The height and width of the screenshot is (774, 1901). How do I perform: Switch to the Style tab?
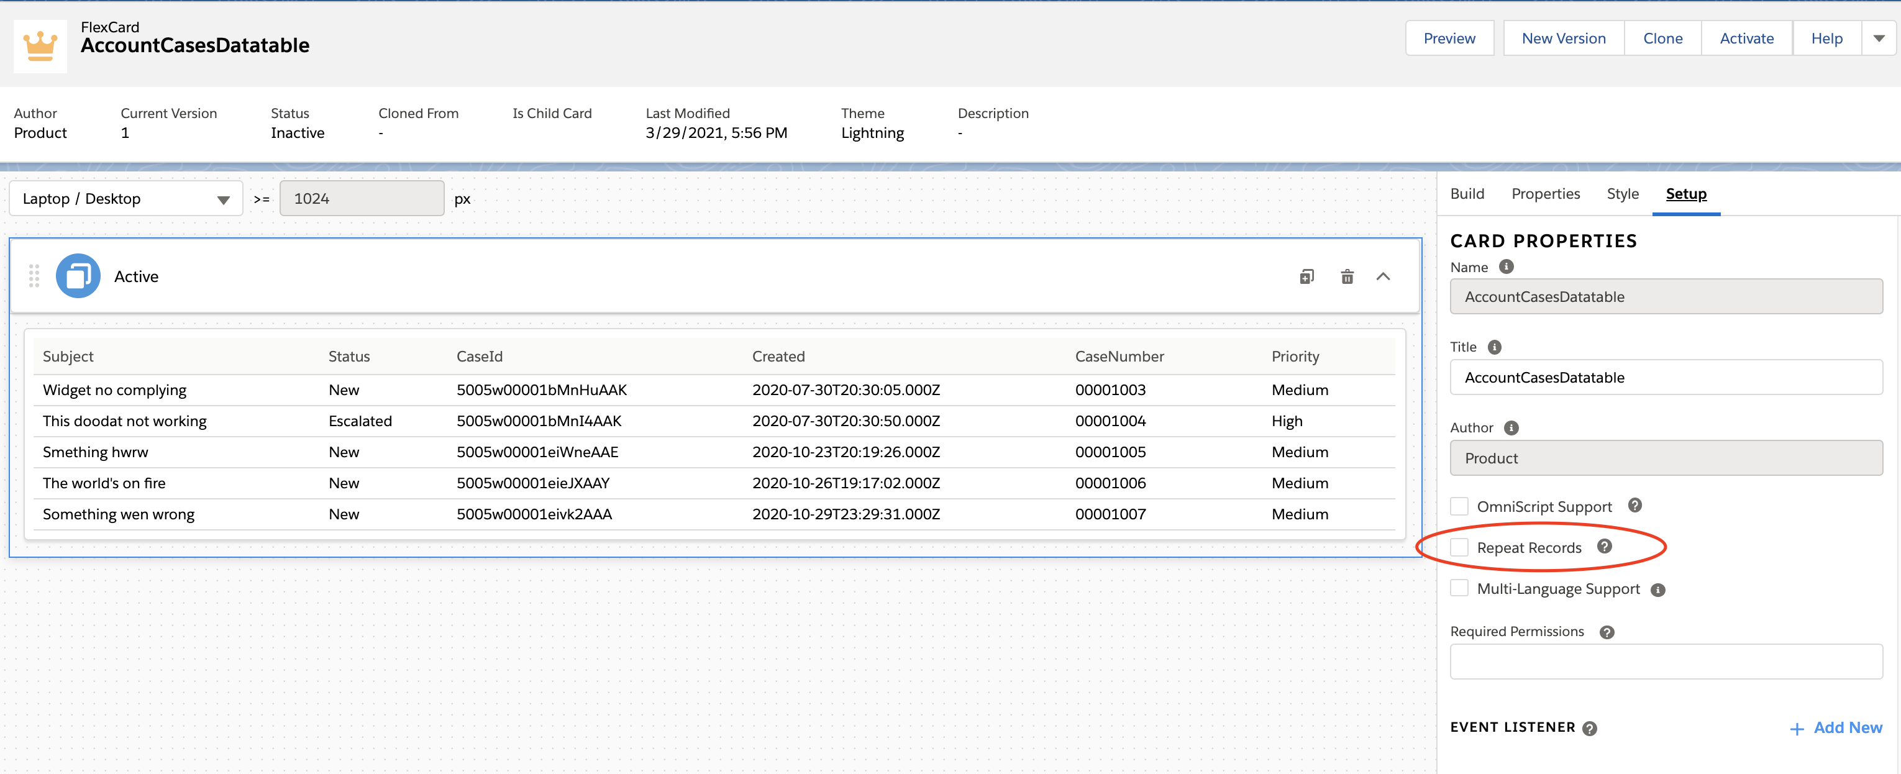point(1622,194)
